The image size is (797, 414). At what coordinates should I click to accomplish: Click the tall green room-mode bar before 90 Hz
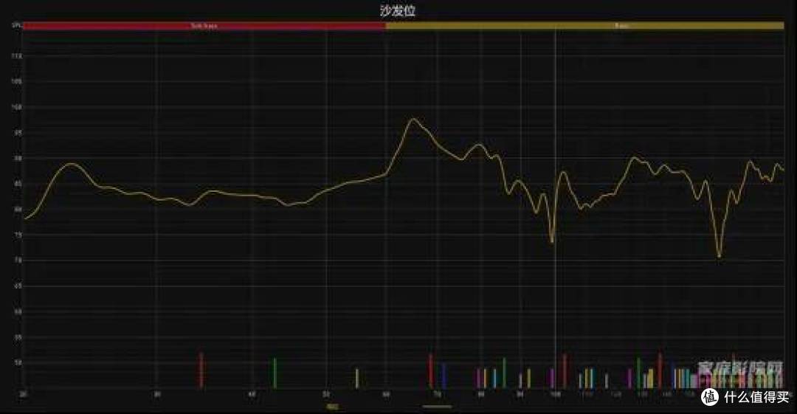pos(504,373)
